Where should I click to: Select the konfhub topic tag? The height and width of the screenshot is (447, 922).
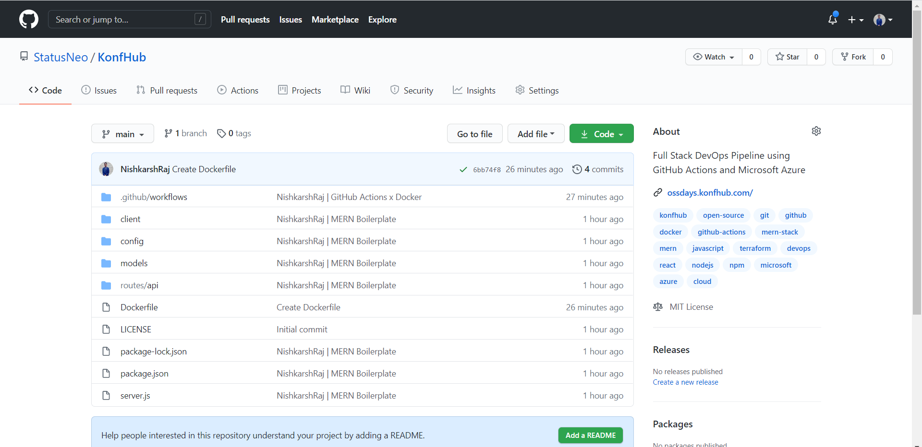point(673,215)
